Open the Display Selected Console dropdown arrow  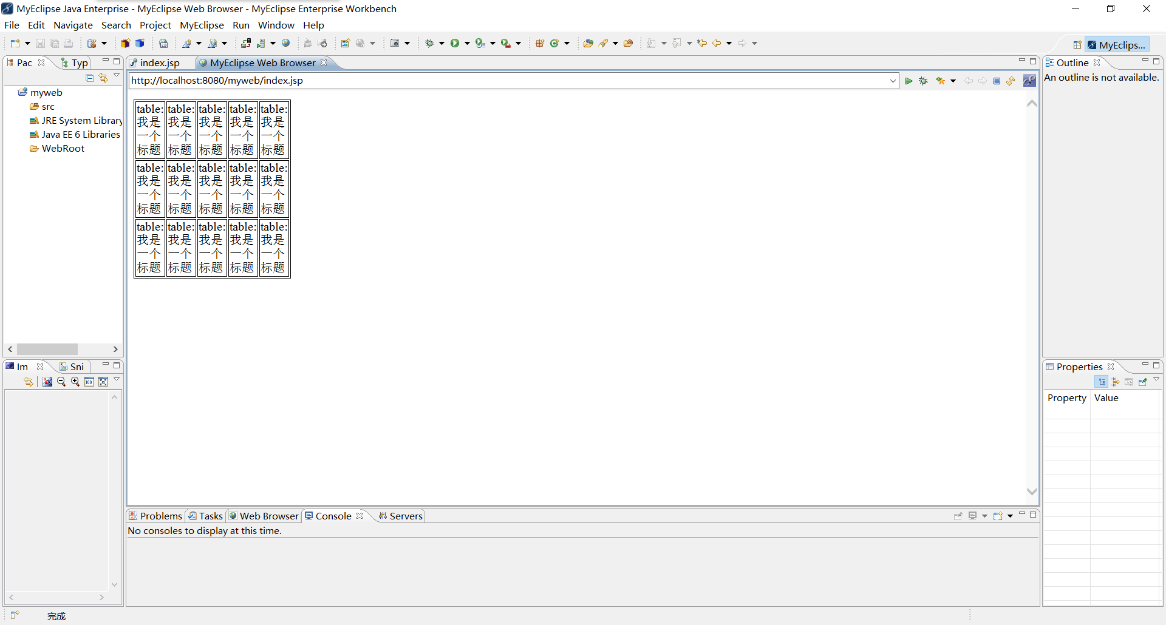(x=984, y=516)
